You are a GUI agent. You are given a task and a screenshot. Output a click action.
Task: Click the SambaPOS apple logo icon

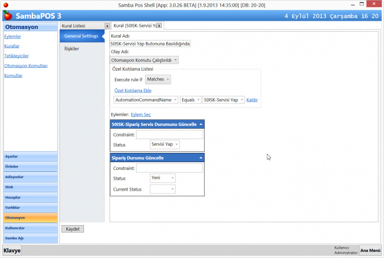7,15
